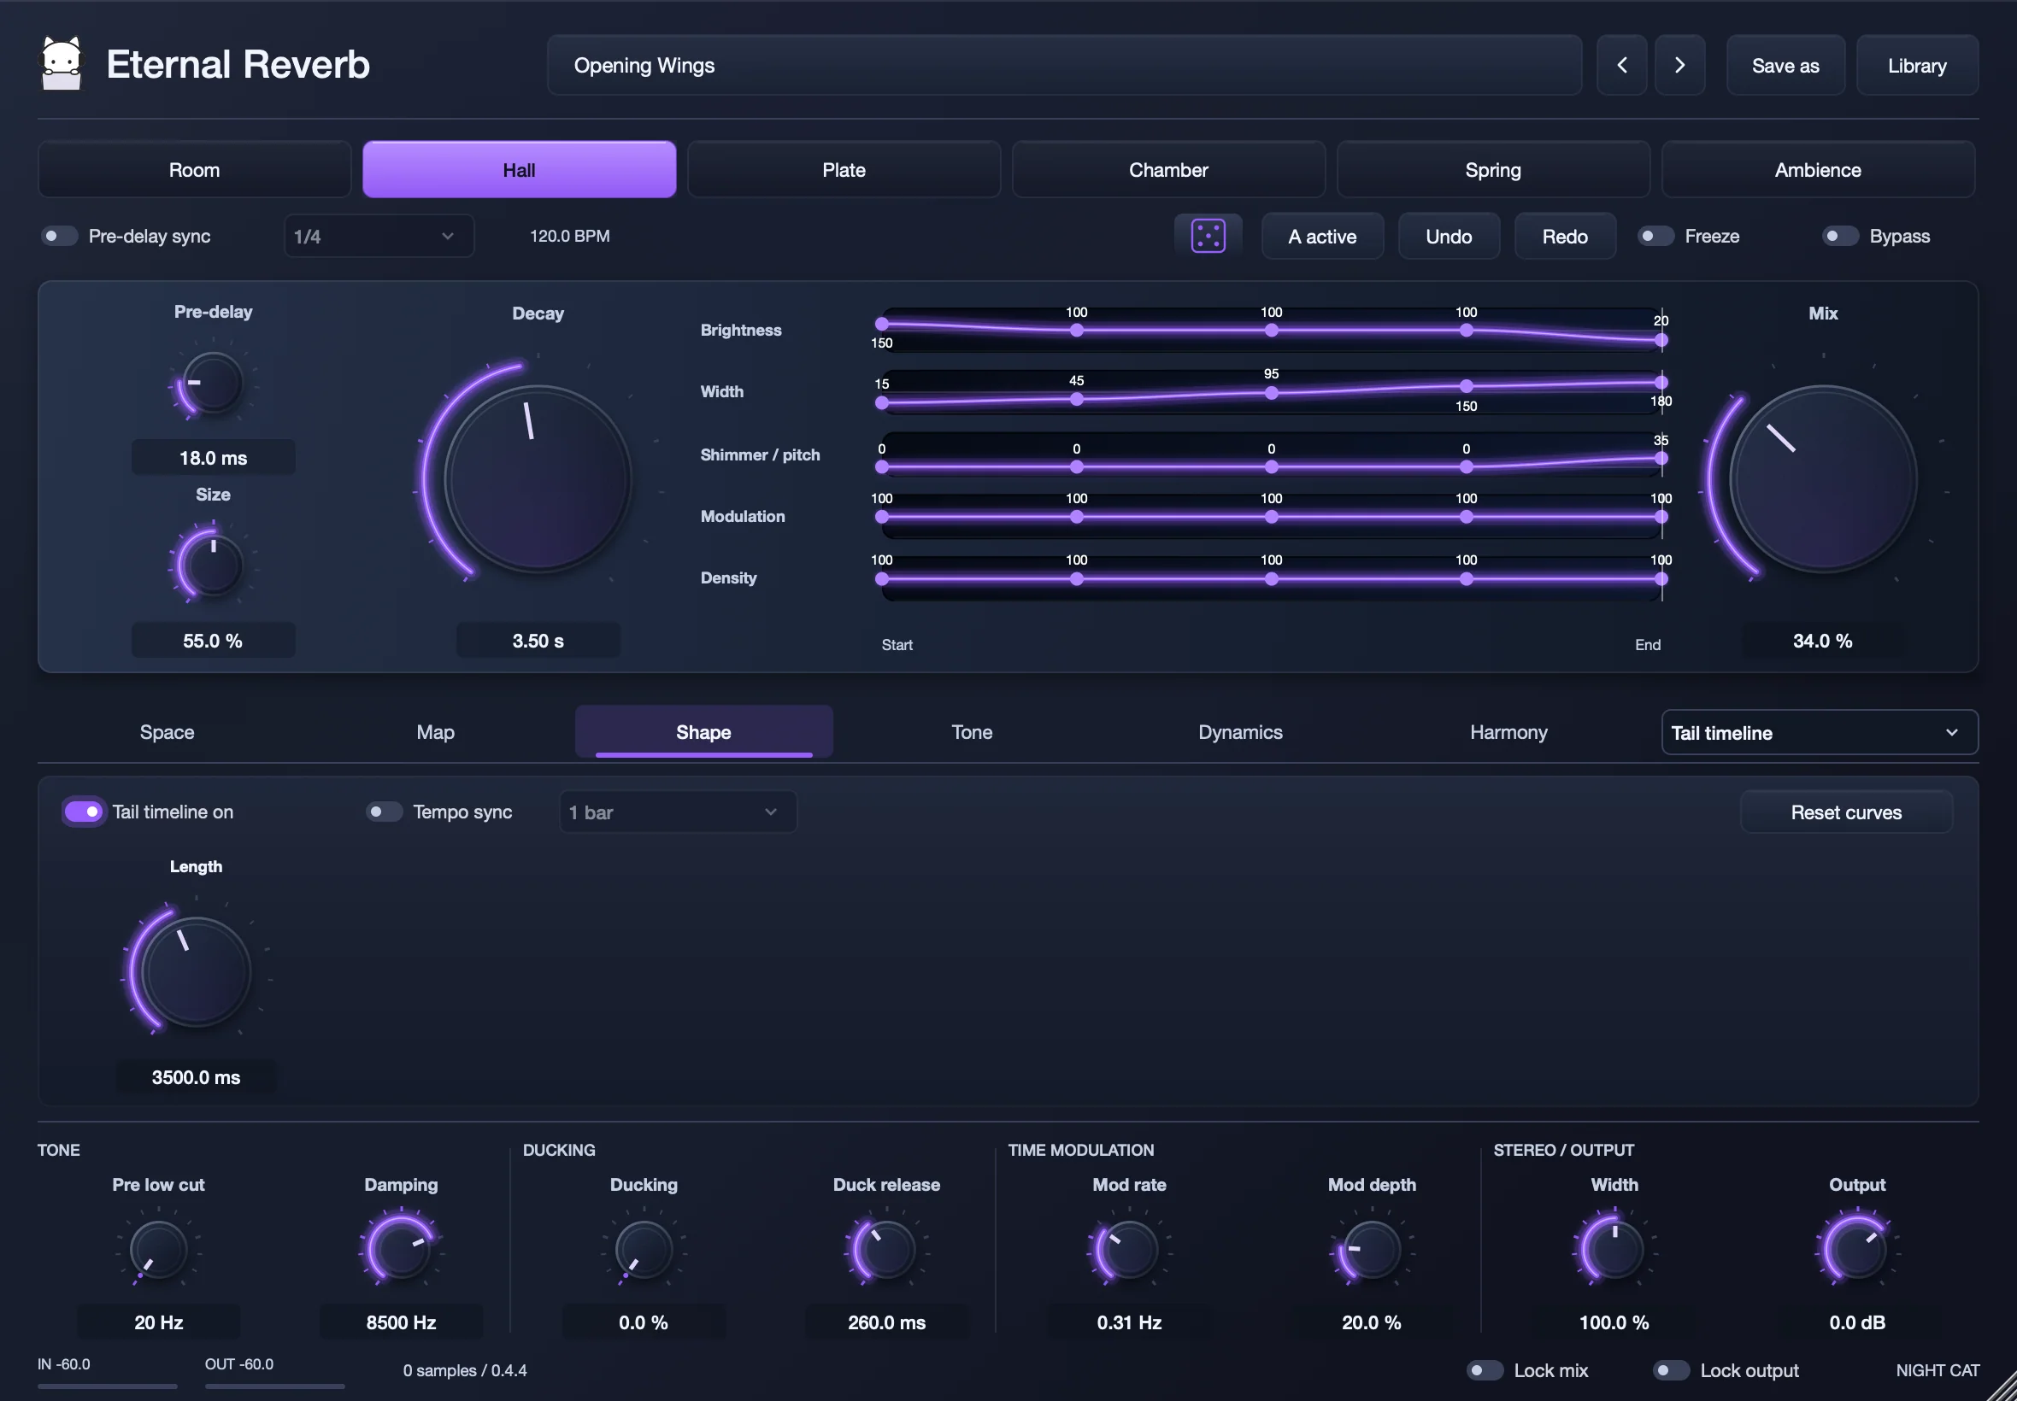Toggle Pre-delay sync switch
The image size is (2017, 1401).
59,236
